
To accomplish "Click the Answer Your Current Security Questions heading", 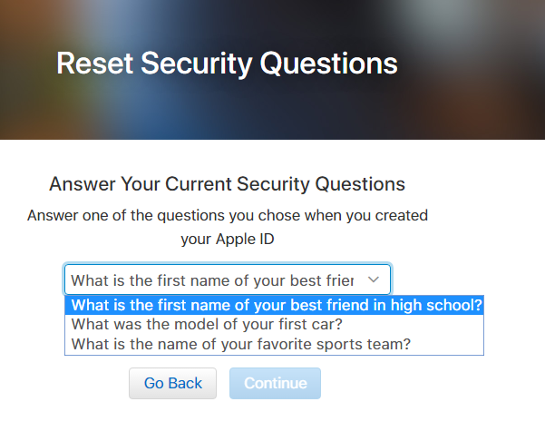I will click(227, 184).
